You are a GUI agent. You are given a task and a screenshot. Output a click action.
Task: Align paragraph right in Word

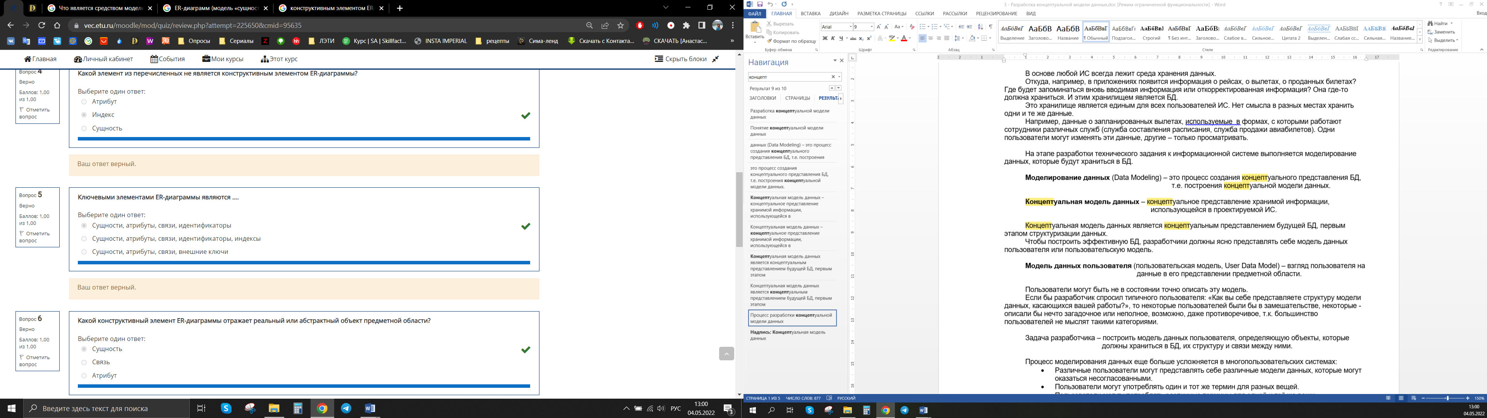tap(939, 38)
